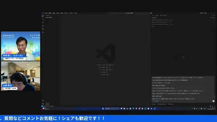This screenshot has height=122, width=217.
Task: Send the chat message with the round send button
Action: pyautogui.click(x=213, y=101)
